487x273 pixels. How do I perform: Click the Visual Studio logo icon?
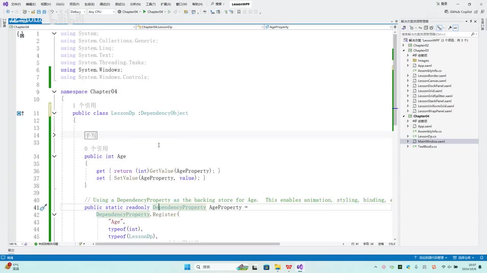coord(5,4)
